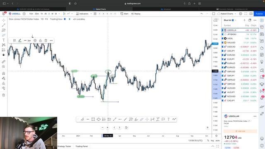Toggle stay in drawing mode
The height and width of the screenshot is (149, 265).
tap(4, 78)
